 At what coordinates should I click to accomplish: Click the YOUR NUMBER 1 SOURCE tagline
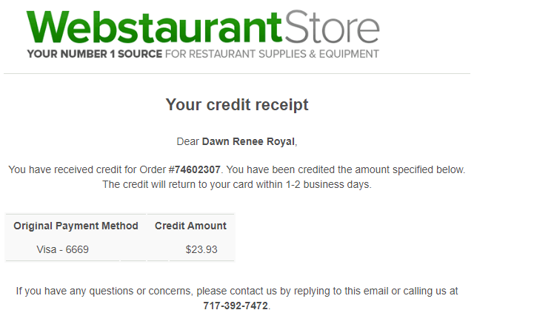coord(95,54)
